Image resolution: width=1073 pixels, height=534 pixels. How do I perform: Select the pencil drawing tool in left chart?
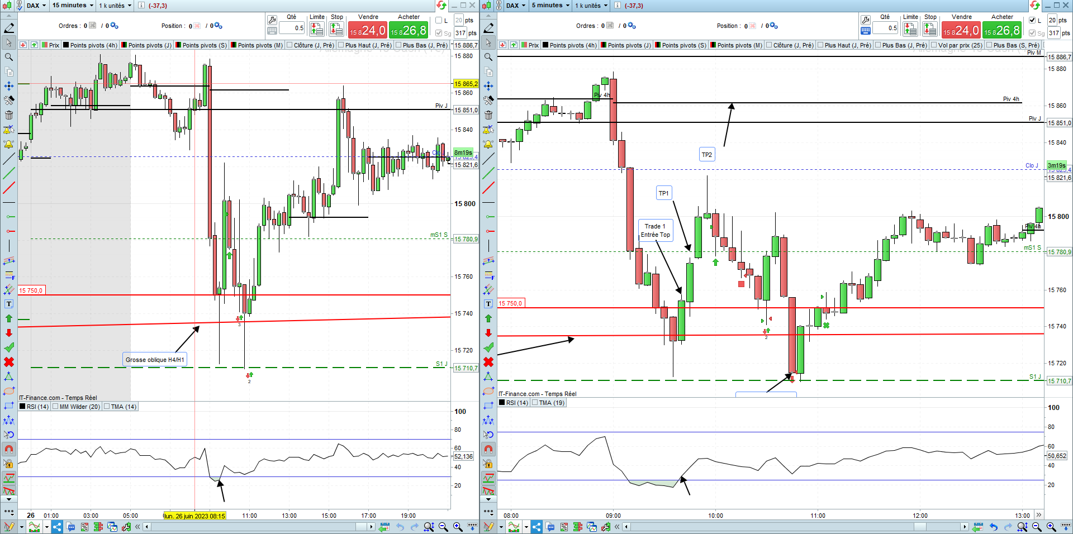click(x=9, y=28)
